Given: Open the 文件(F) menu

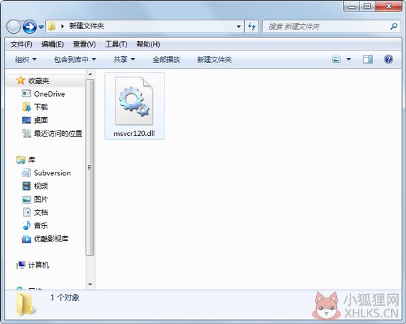Looking at the screenshot, I should [21, 44].
